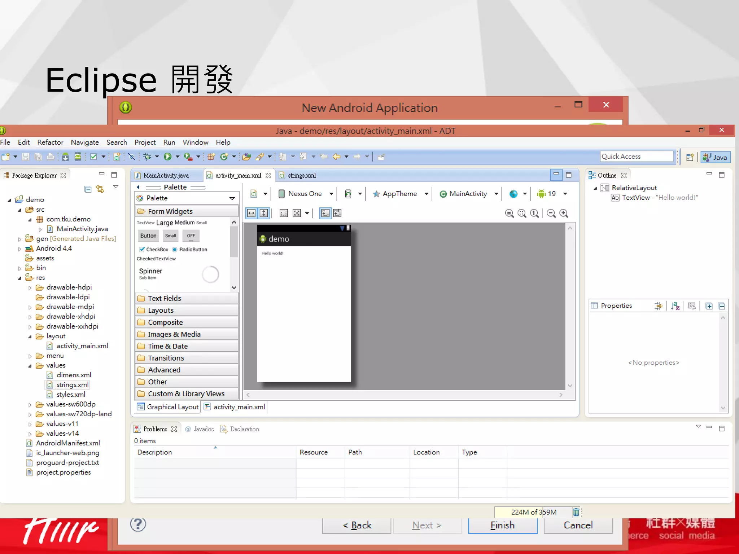739x554 pixels.
Task: Click the garbage collector trash icon
Action: (x=576, y=512)
